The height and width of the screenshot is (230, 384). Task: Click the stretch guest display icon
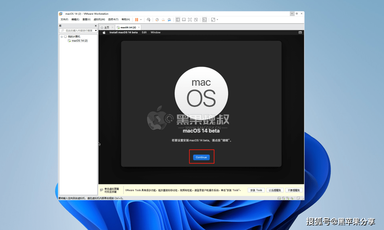coord(213,20)
